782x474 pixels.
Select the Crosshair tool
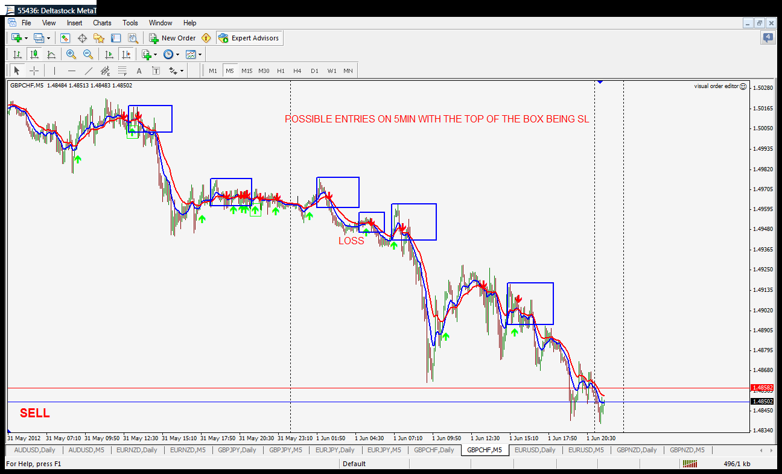click(34, 71)
